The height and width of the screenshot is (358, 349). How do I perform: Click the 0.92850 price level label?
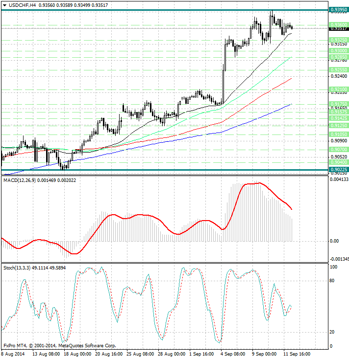click(x=339, y=57)
